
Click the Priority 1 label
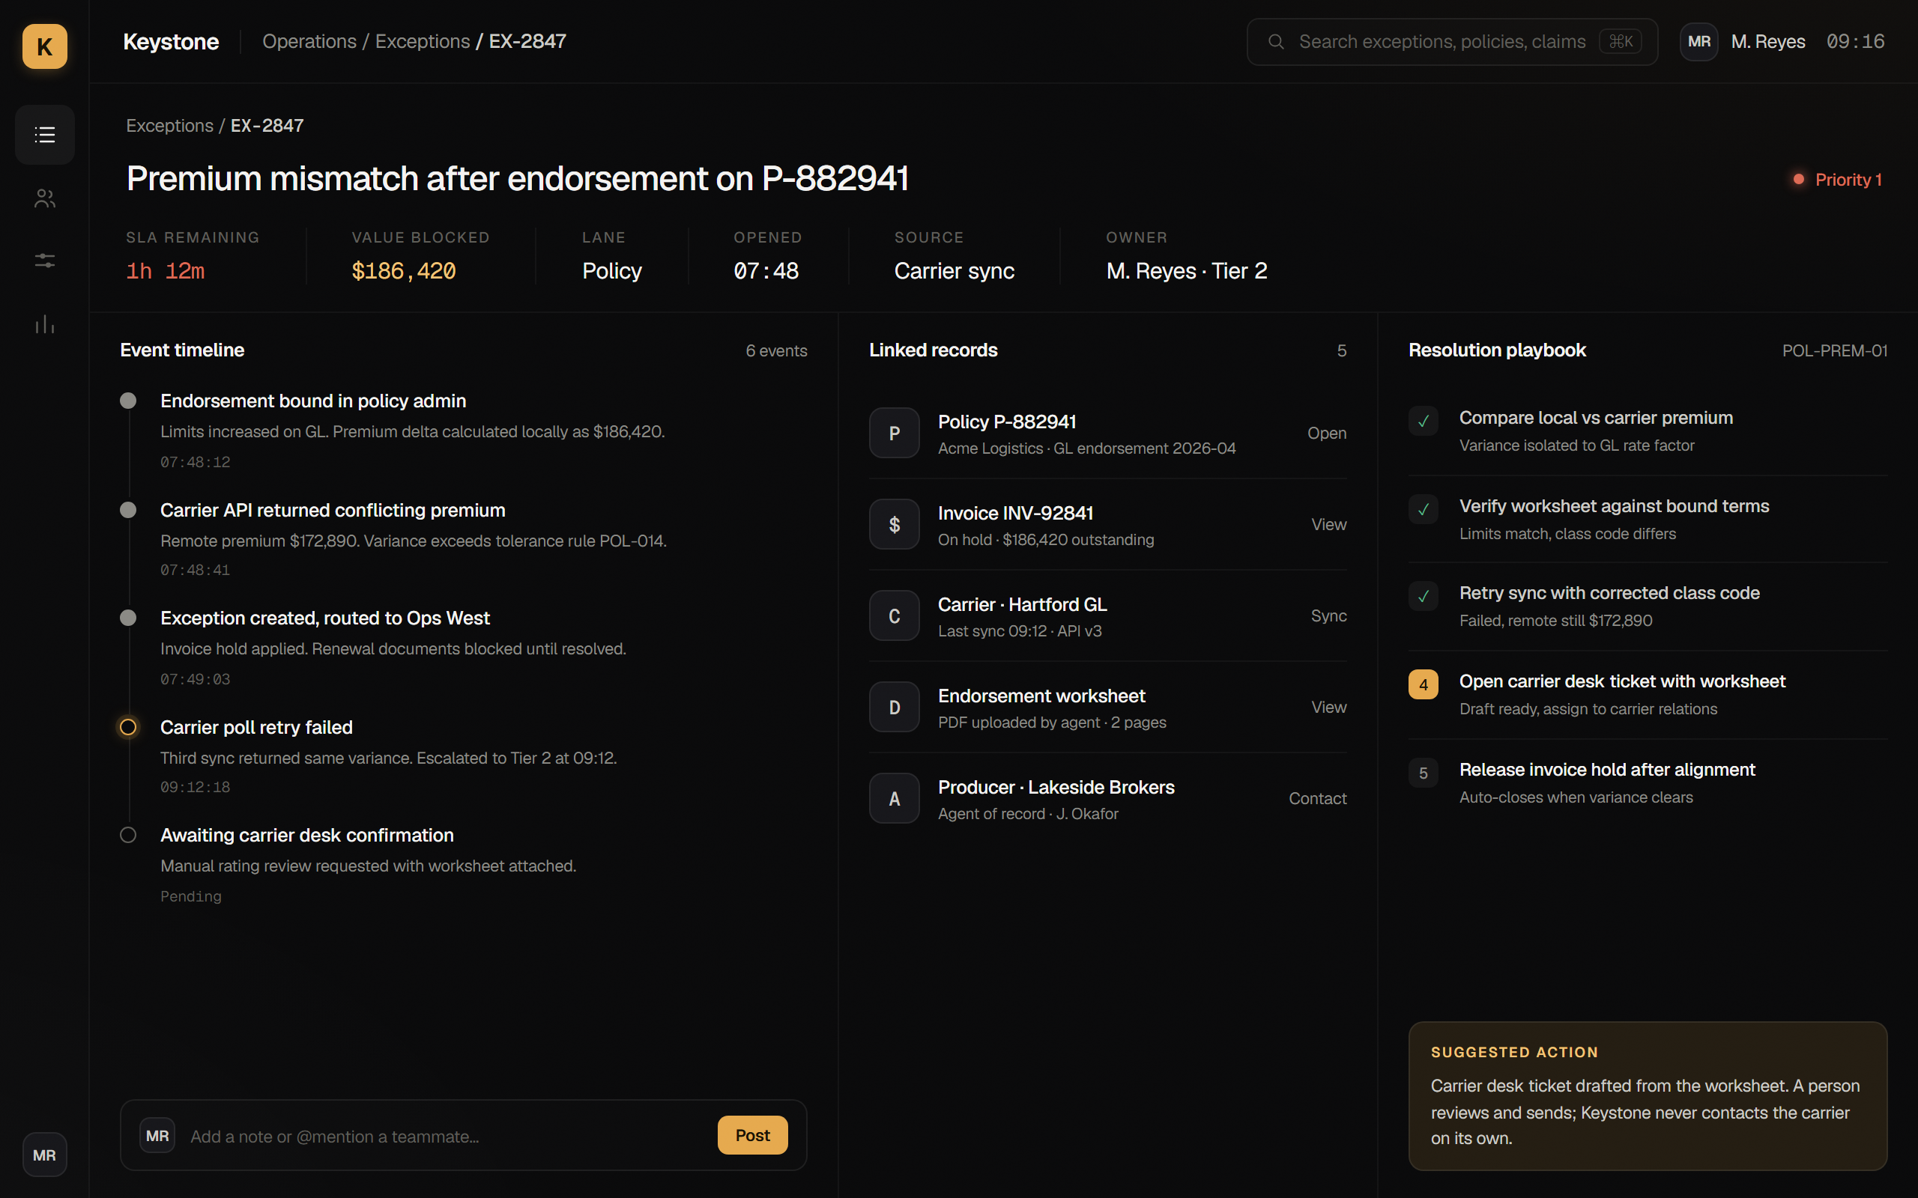pyautogui.click(x=1848, y=180)
